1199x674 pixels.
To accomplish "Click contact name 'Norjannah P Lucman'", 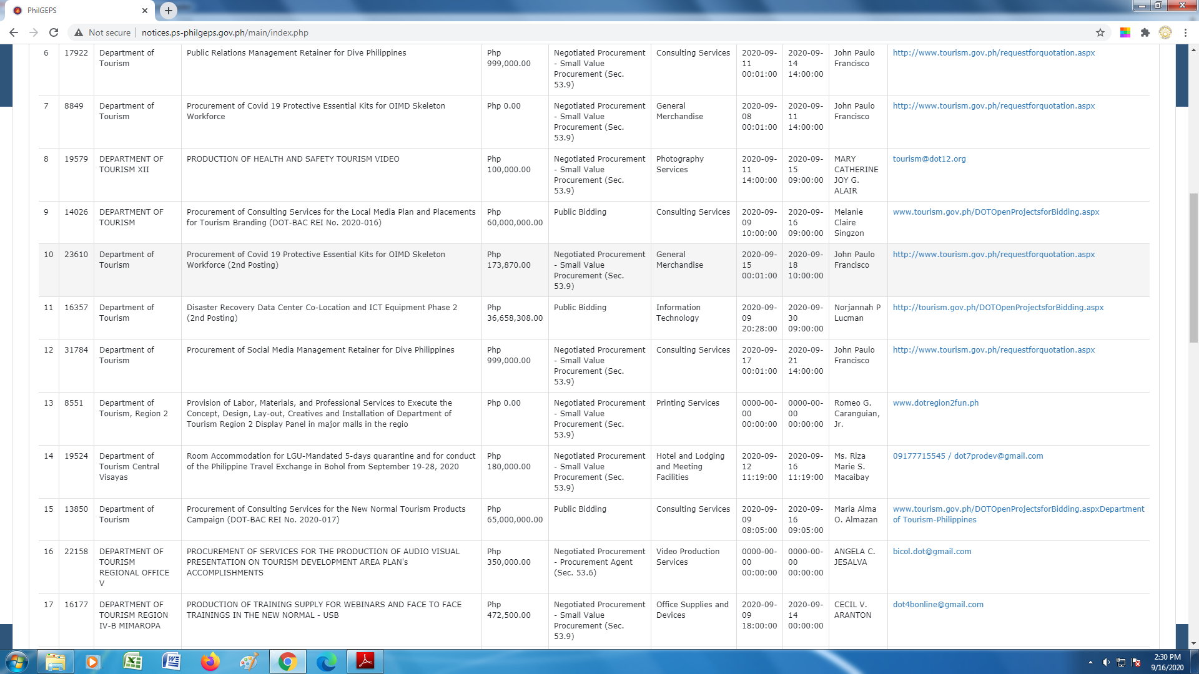I will pos(857,313).
